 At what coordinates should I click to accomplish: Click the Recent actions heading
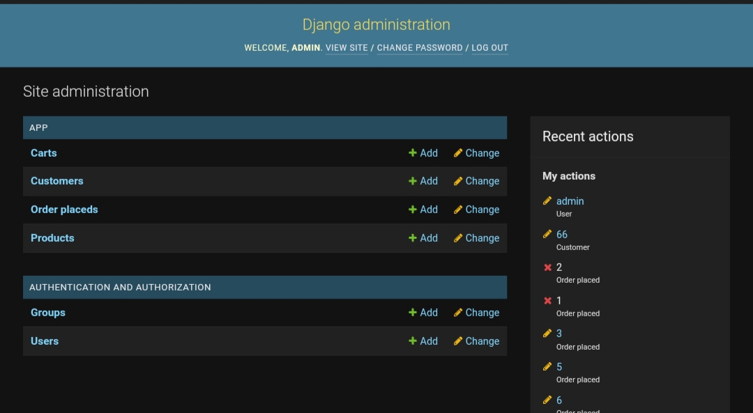(x=588, y=137)
